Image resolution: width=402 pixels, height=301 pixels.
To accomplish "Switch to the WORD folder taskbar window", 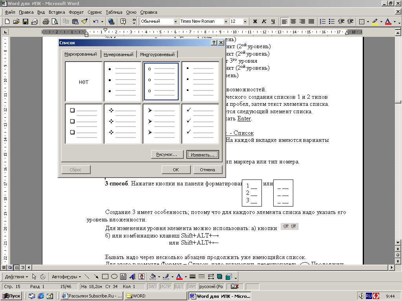I will 156,296.
